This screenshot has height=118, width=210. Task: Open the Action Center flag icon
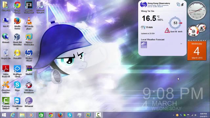[x=188, y=115]
